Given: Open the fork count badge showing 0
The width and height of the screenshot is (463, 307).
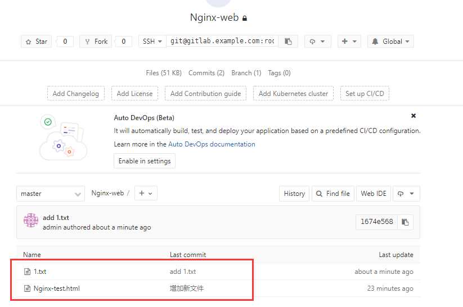Looking at the screenshot, I should [123, 42].
